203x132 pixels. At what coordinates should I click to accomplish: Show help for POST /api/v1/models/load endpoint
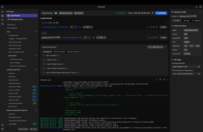(x=63, y=64)
